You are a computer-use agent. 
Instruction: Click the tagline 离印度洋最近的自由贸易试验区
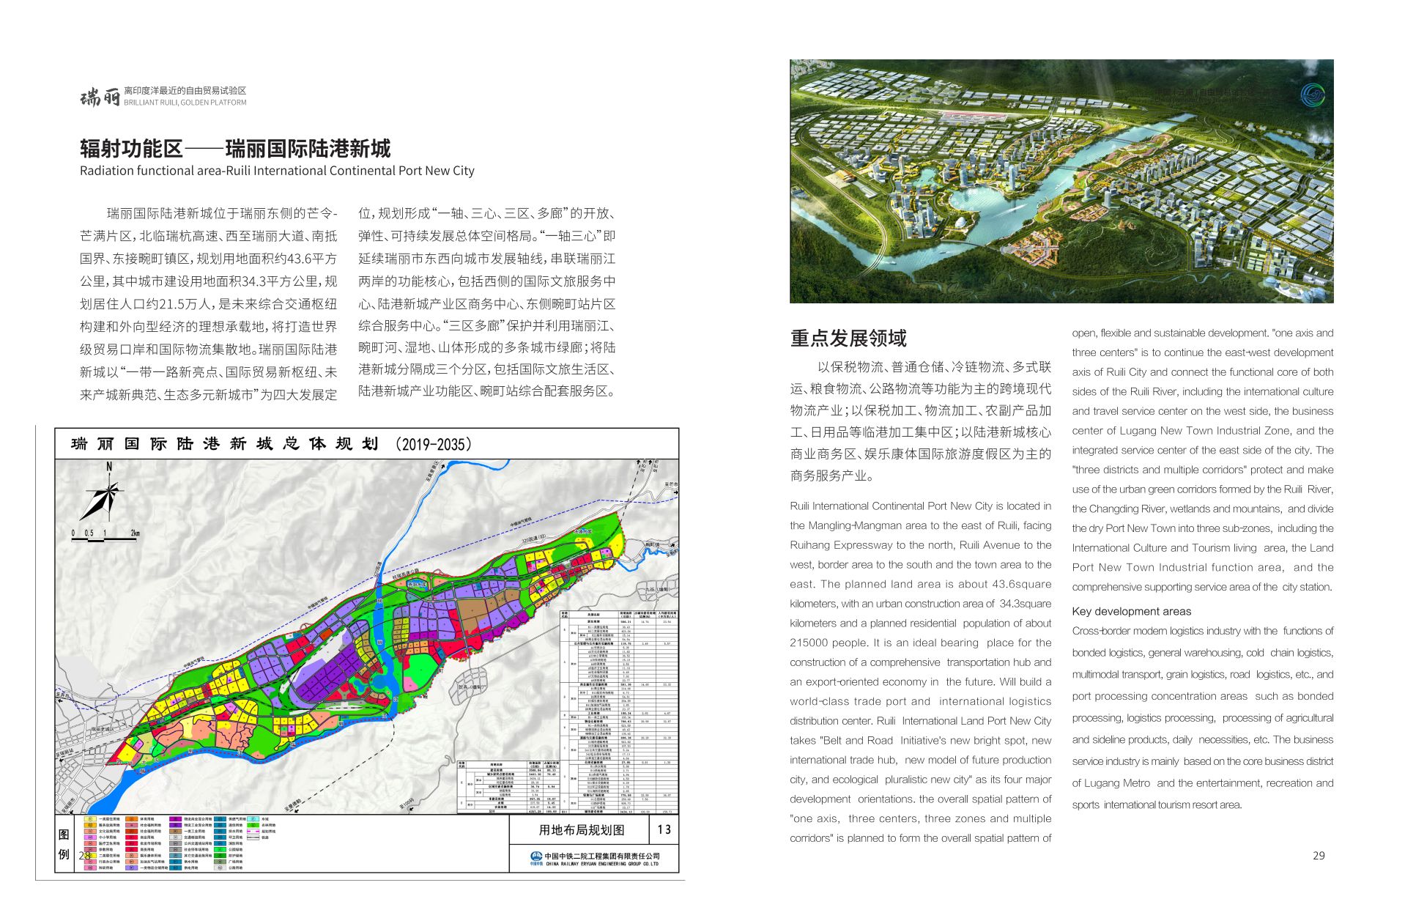point(185,91)
